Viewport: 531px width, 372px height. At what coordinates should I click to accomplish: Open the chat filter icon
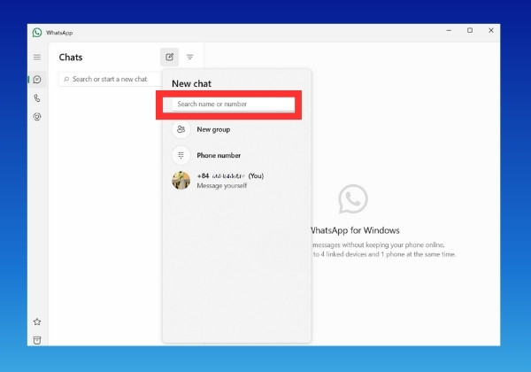(190, 57)
